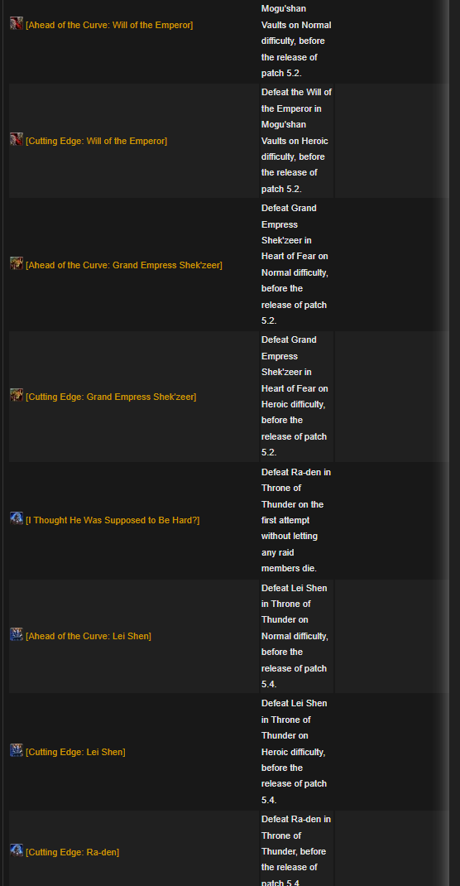Open Cutting Edge: Will of the Emperor link
The width and height of the screenshot is (460, 886).
pyautogui.click(x=97, y=141)
